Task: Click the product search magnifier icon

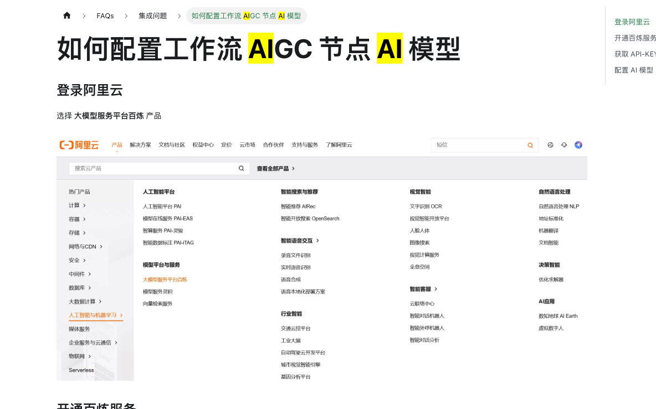Action: [242, 168]
